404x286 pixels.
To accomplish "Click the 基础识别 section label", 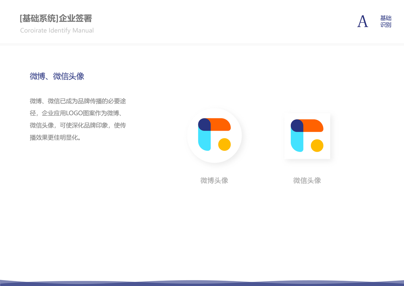I will click(386, 22).
